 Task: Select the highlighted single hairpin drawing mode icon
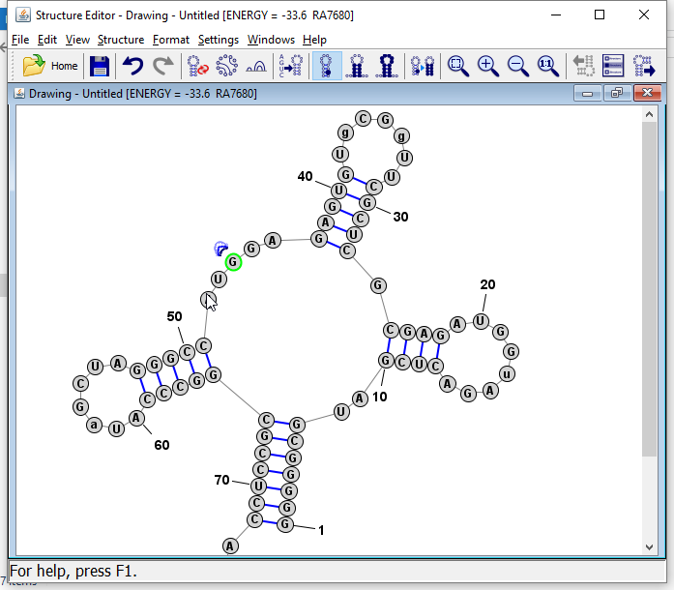pos(327,66)
